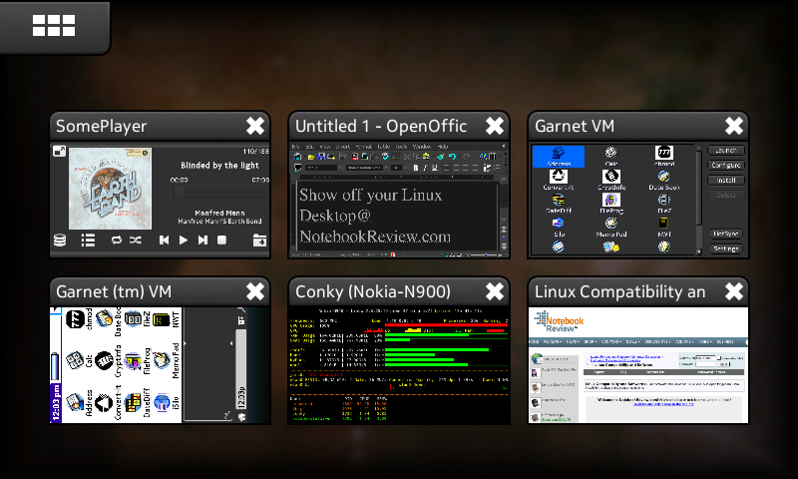This screenshot has width=798, height=479.
Task: Click Export as PDF icon in OpenOffice
Action: 355,157
